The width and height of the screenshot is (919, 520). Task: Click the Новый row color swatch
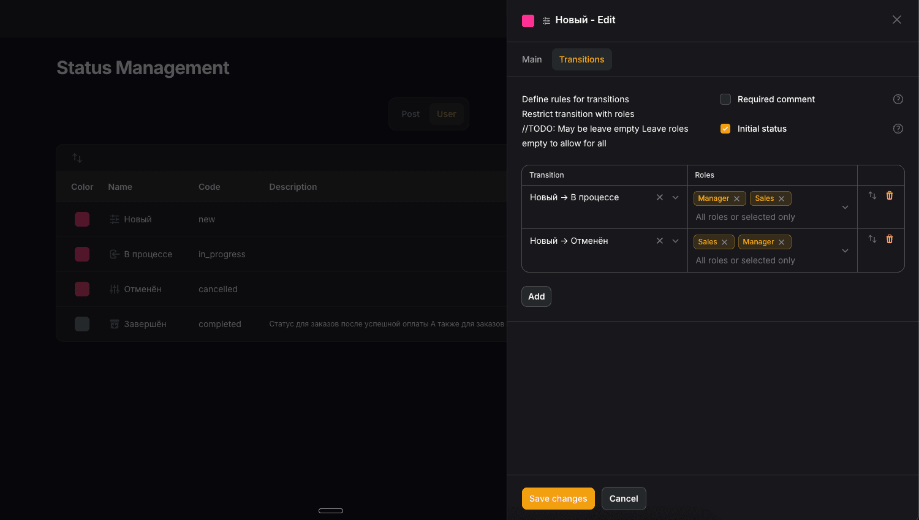pos(82,219)
